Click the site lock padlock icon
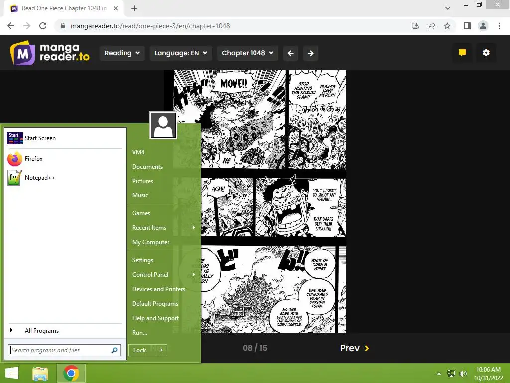This screenshot has width=510, height=383. [63, 26]
